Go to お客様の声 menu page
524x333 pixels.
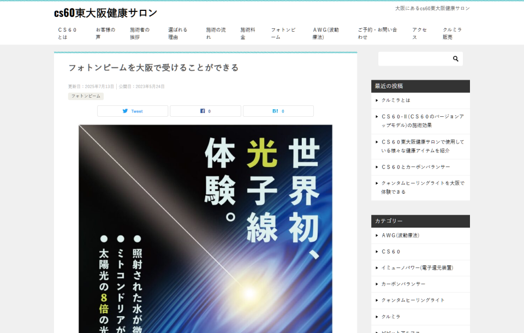point(105,33)
